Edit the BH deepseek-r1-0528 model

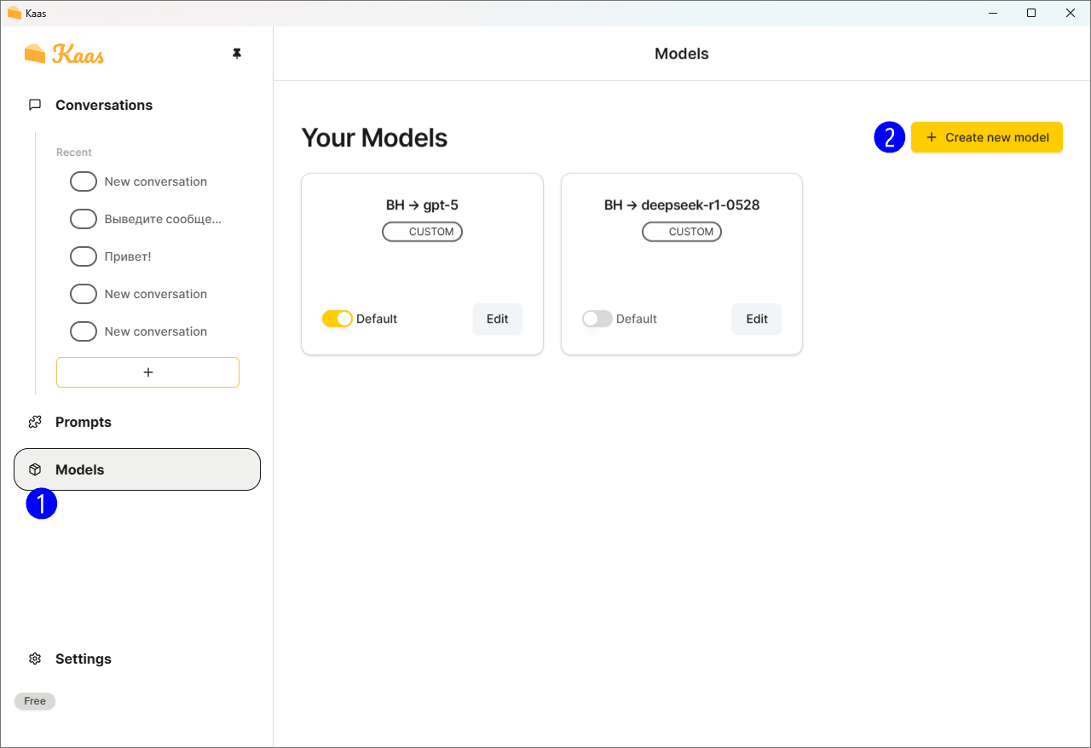(756, 318)
